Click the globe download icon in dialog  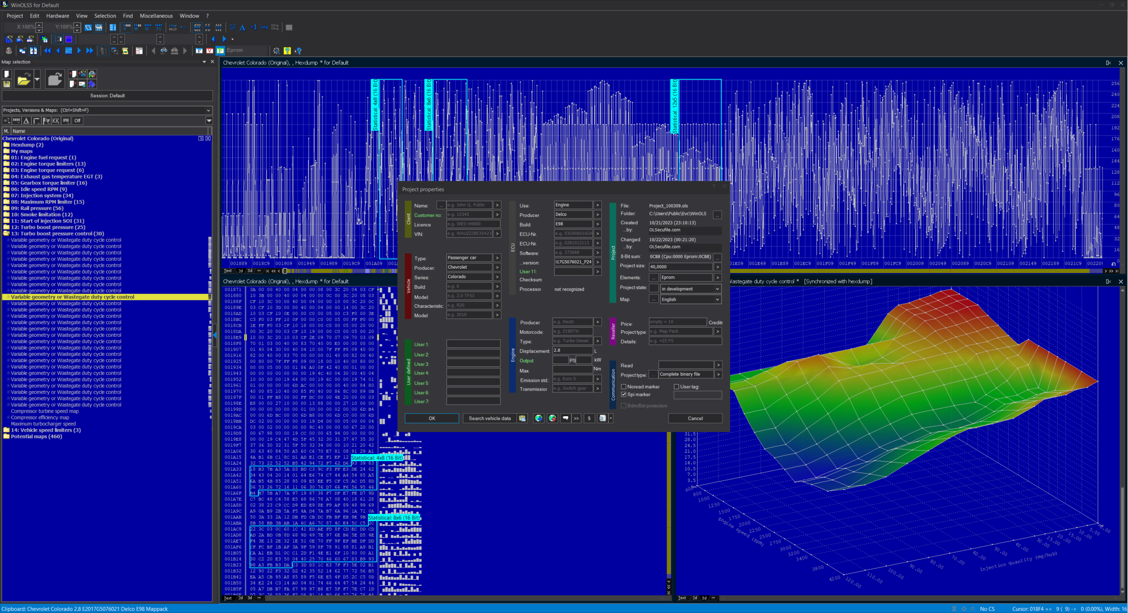[538, 418]
